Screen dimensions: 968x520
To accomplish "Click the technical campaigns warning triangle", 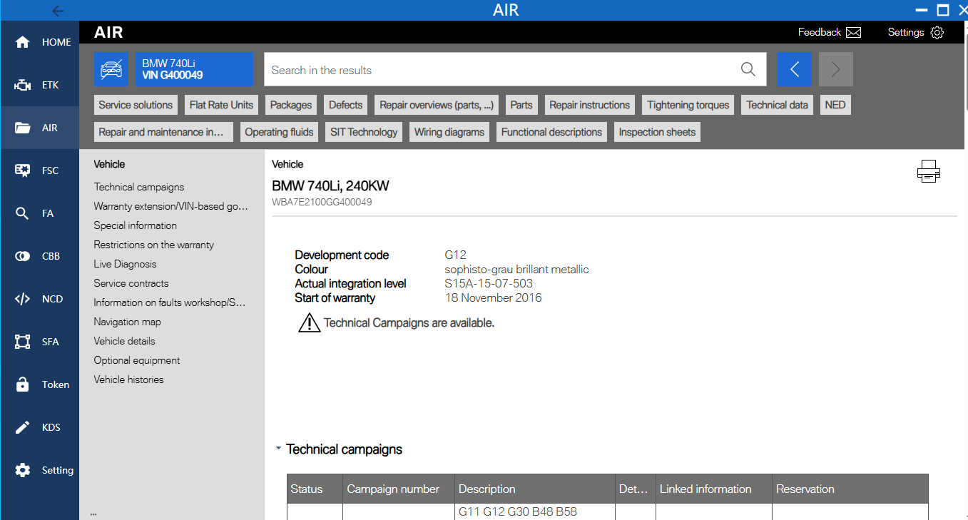I will [x=309, y=322].
